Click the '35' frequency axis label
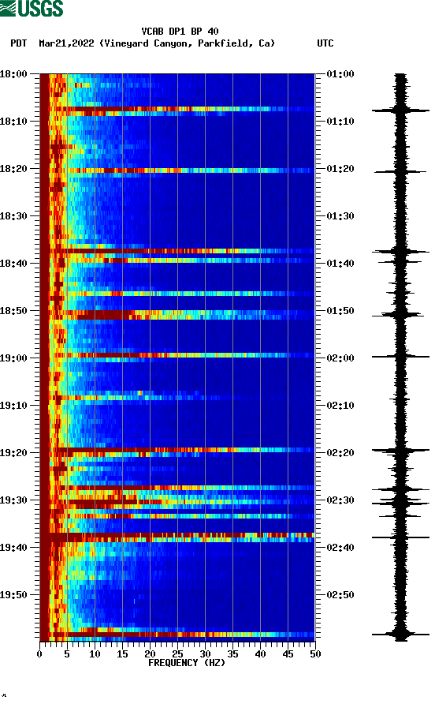Image resolution: width=435 pixels, height=704 pixels. [x=232, y=654]
